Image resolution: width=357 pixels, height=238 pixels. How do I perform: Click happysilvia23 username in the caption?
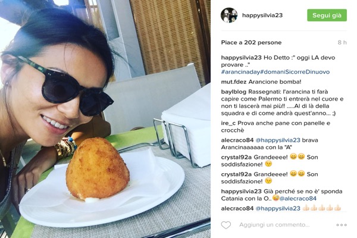242,58
